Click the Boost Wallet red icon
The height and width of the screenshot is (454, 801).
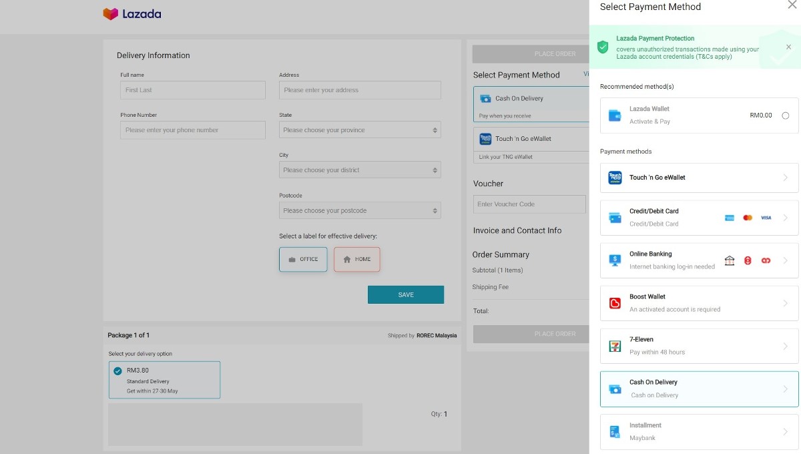(x=615, y=303)
